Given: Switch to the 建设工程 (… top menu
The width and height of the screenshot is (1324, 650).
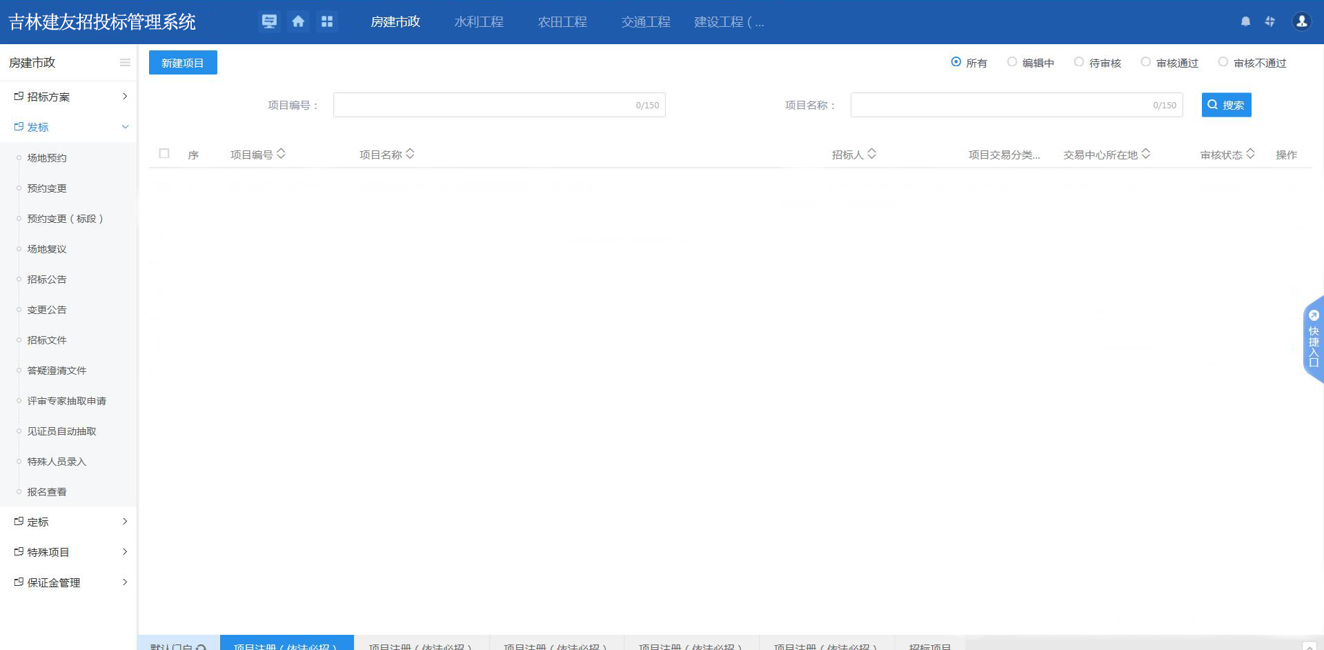Looking at the screenshot, I should click(729, 22).
